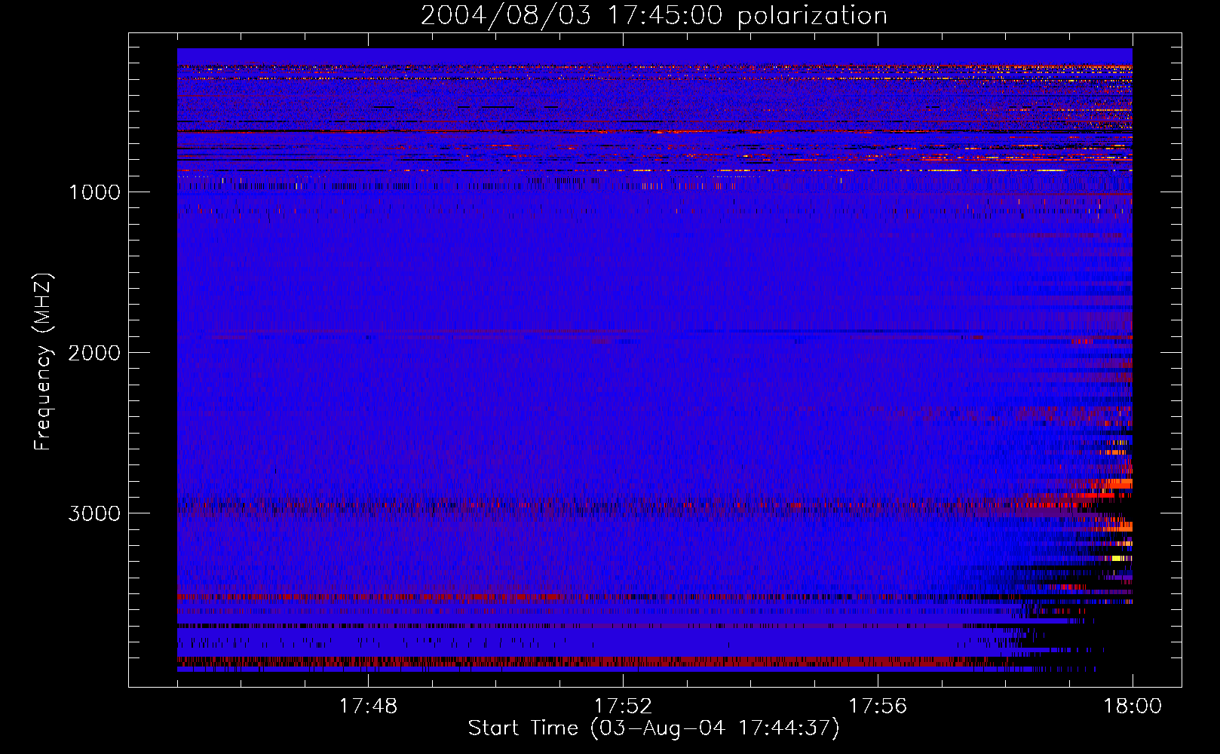Click the 17:52 time tick label
This screenshot has height=754, width=1220.
point(623,706)
